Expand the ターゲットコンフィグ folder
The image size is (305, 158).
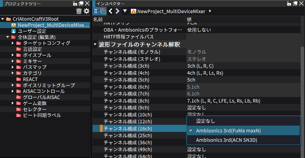point(13,43)
